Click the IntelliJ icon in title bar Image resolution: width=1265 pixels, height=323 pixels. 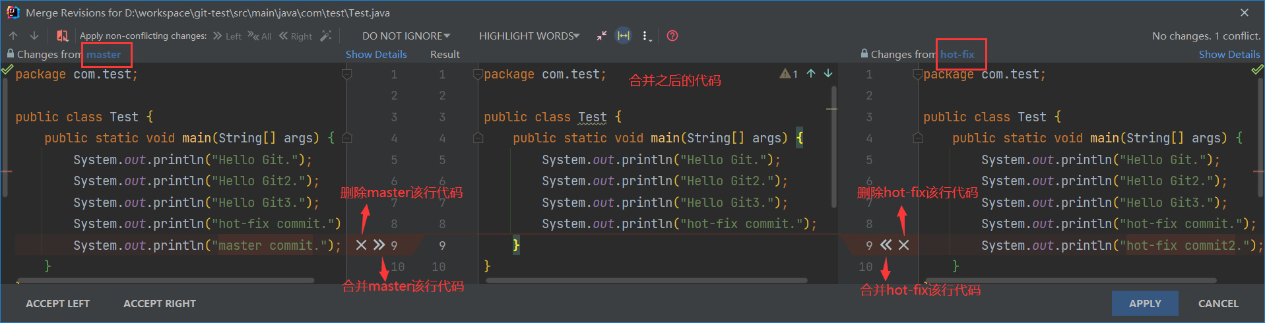coord(13,13)
